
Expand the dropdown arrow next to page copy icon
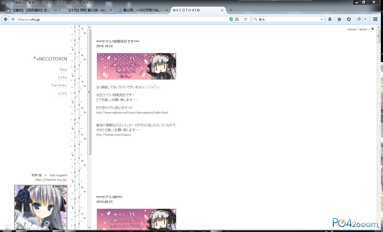(365, 19)
